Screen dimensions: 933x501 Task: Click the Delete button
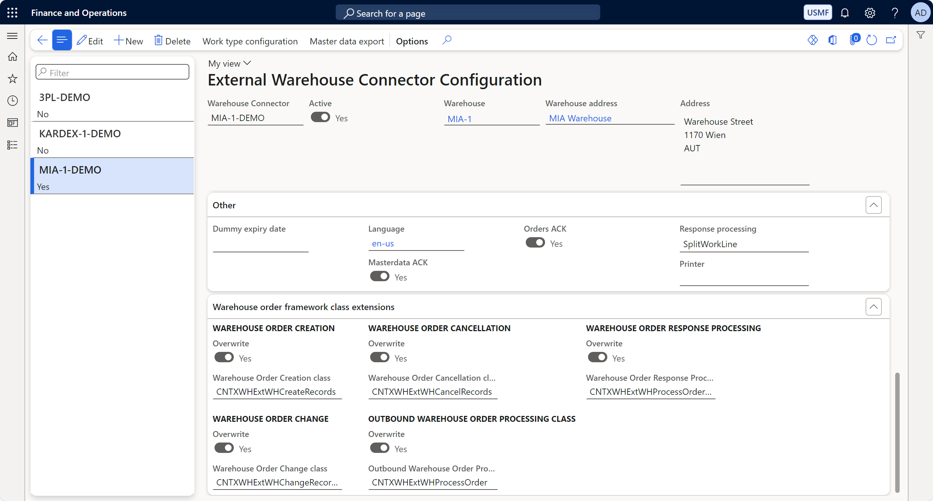point(172,41)
